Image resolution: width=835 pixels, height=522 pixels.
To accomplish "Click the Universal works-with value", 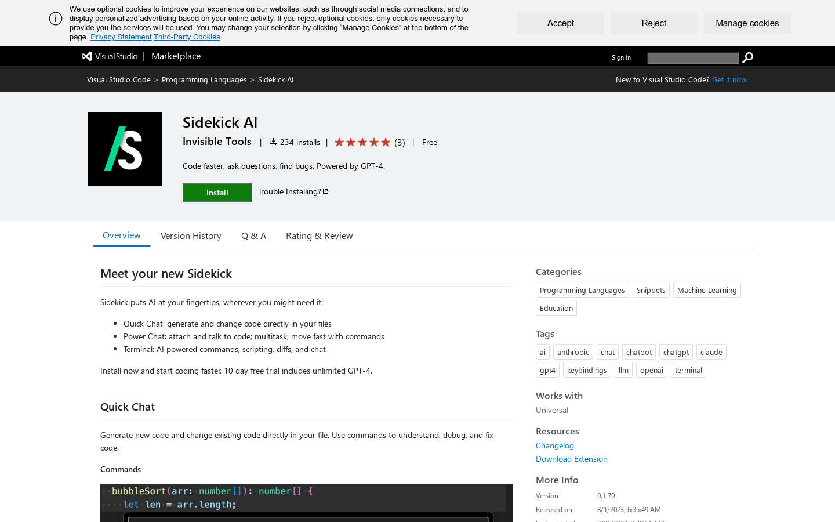I will pyautogui.click(x=552, y=410).
